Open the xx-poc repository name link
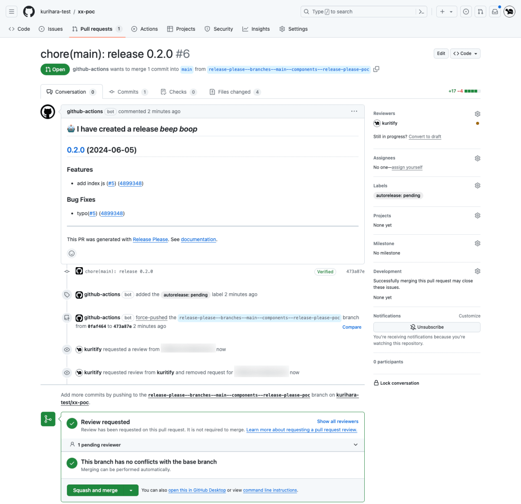Viewport: 521px width, 504px height. pos(86,12)
